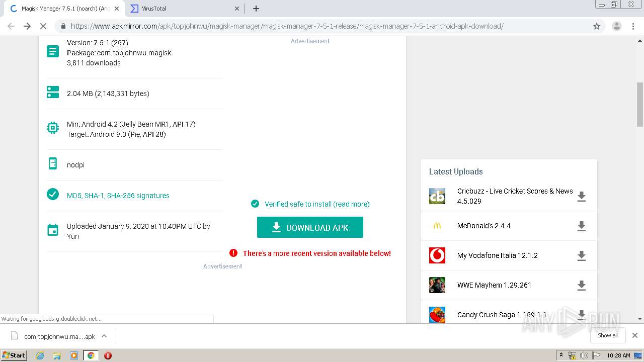Select Chrome in the taskbar

coord(91,355)
